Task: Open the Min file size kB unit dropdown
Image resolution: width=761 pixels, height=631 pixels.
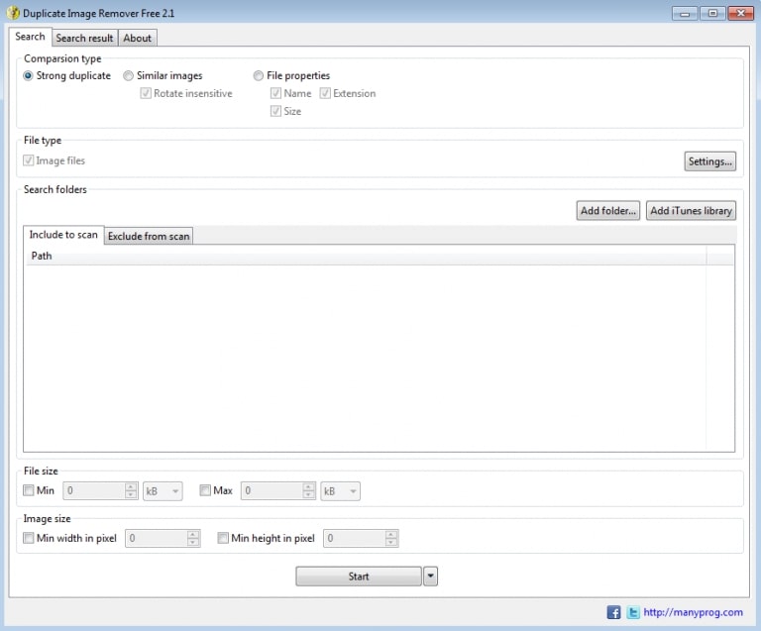Action: 163,491
